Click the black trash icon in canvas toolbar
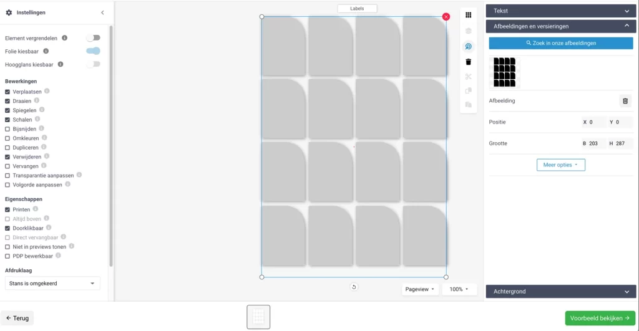 (x=469, y=62)
